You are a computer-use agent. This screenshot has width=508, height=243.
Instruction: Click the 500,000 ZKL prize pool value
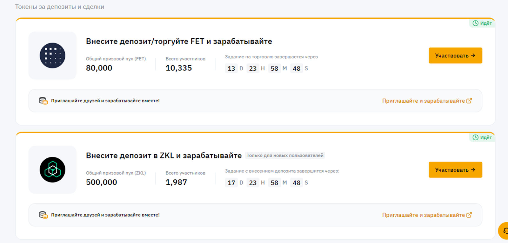[x=102, y=182]
